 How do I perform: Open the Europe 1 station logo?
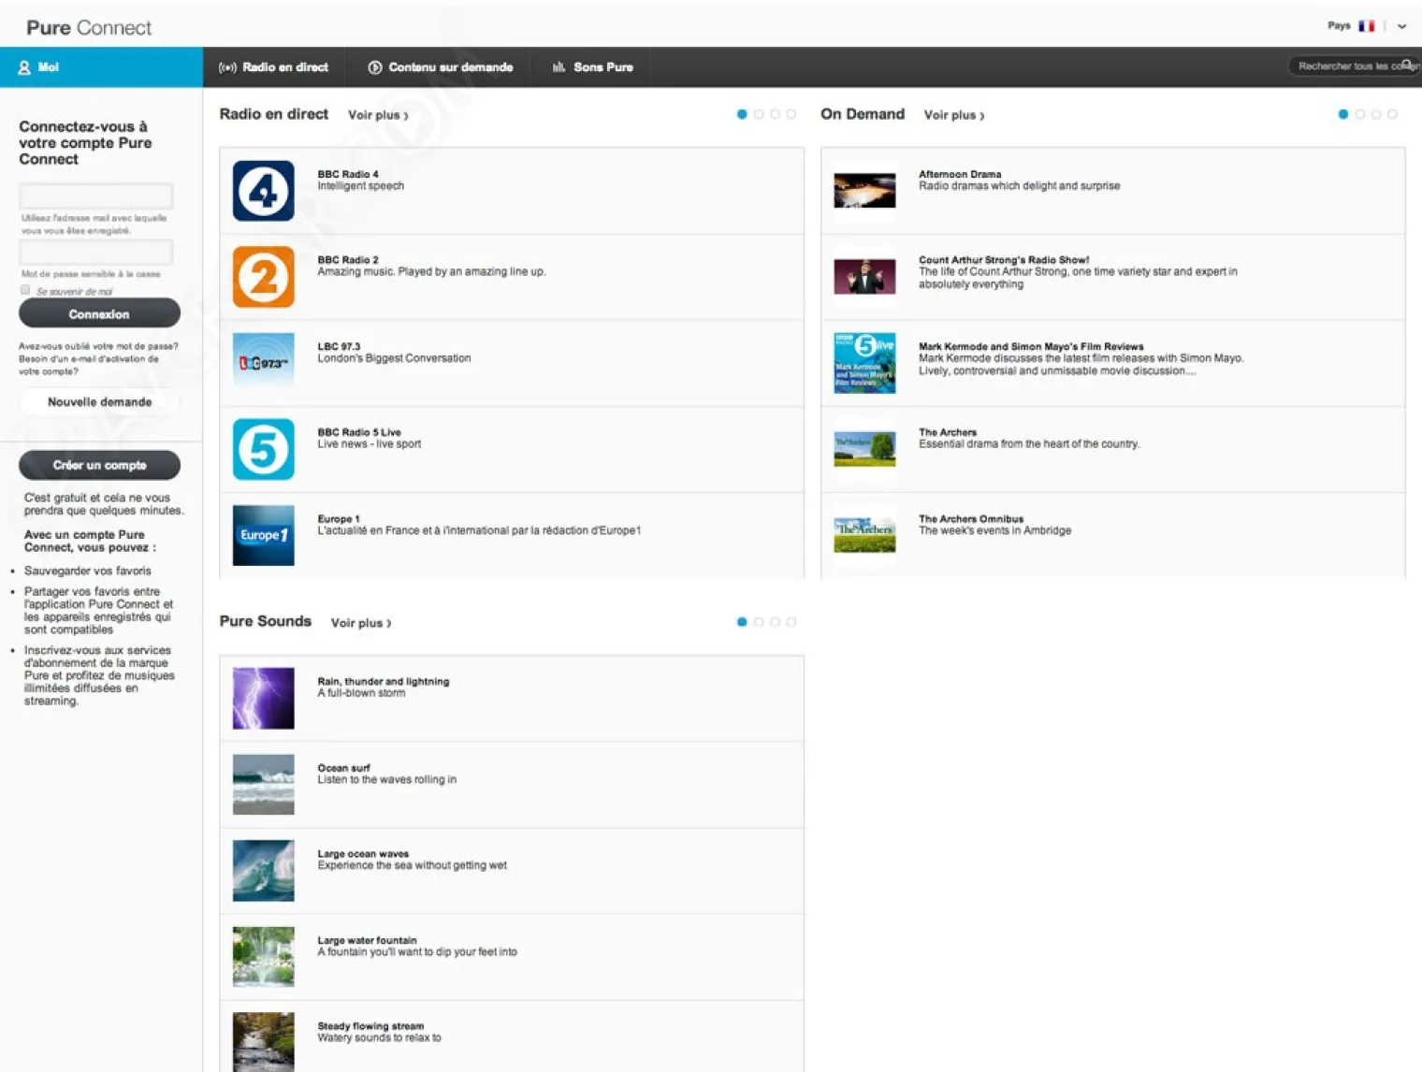(x=263, y=535)
